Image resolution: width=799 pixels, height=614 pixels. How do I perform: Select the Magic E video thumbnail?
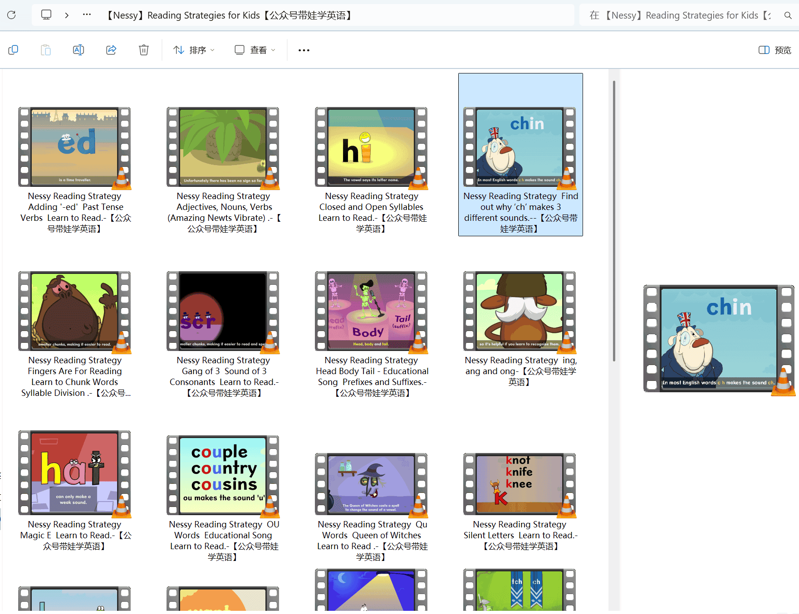point(75,474)
